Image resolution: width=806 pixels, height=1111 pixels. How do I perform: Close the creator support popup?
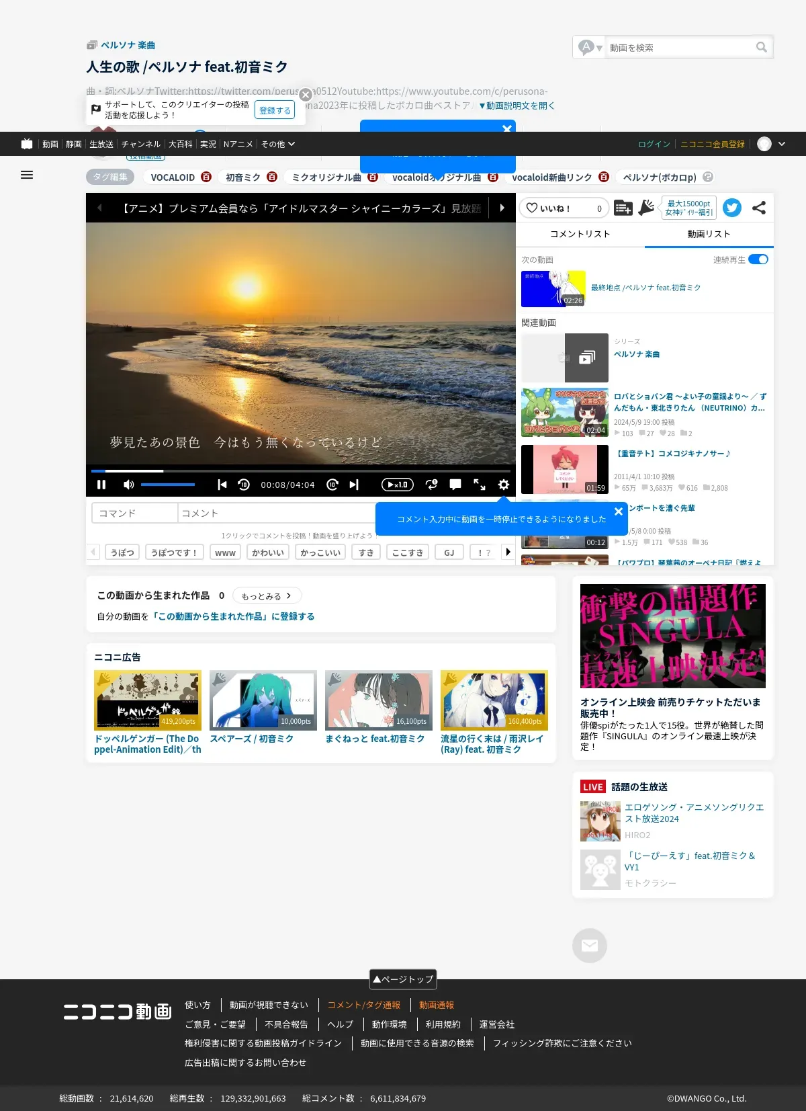(x=306, y=95)
